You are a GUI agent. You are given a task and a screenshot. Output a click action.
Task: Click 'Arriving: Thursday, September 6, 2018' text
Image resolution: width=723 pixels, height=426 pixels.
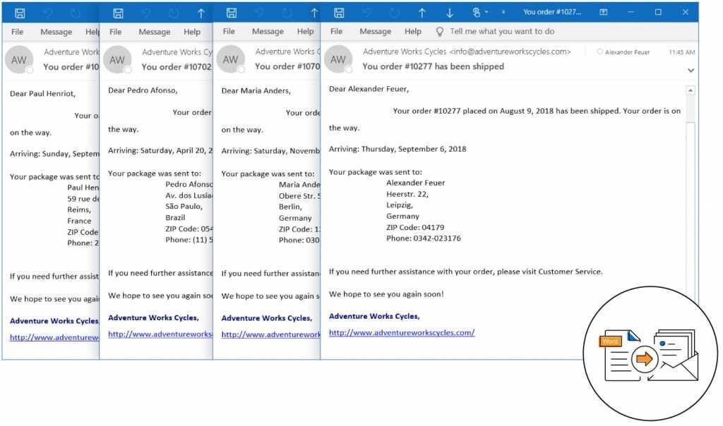(398, 149)
